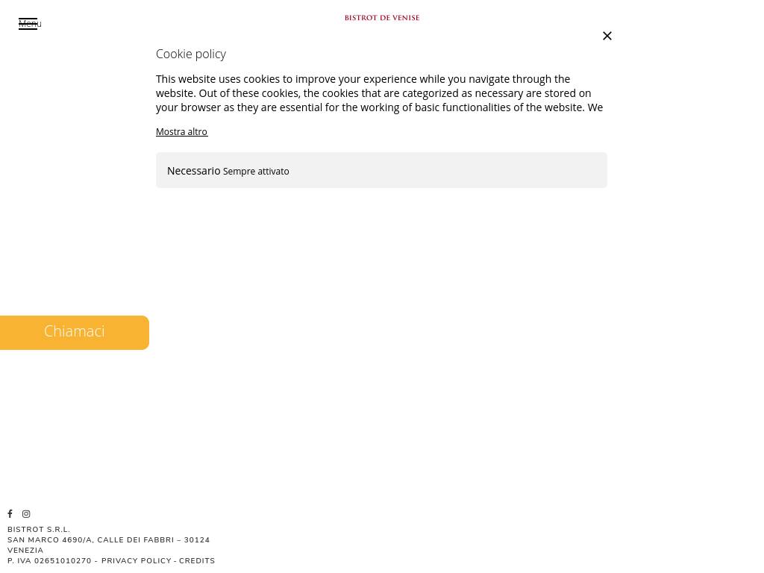Screen dimensions: 764x573
Task: Click the 30124 postal code
Action: pos(197,540)
